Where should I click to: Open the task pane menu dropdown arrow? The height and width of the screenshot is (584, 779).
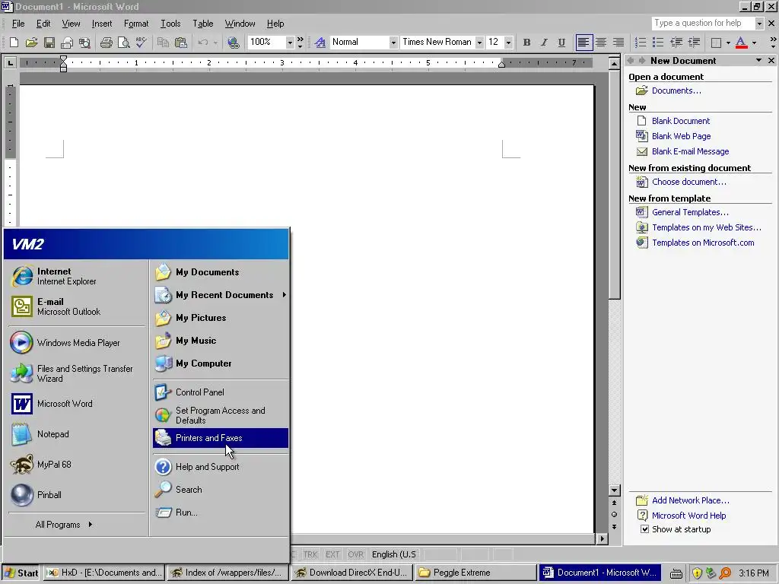pyautogui.click(x=758, y=61)
